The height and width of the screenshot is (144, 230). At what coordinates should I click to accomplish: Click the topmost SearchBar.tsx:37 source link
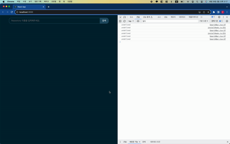(x=217, y=25)
